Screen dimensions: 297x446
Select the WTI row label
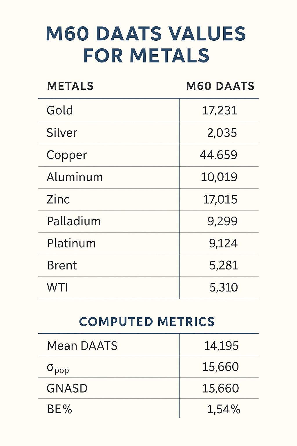57,287
